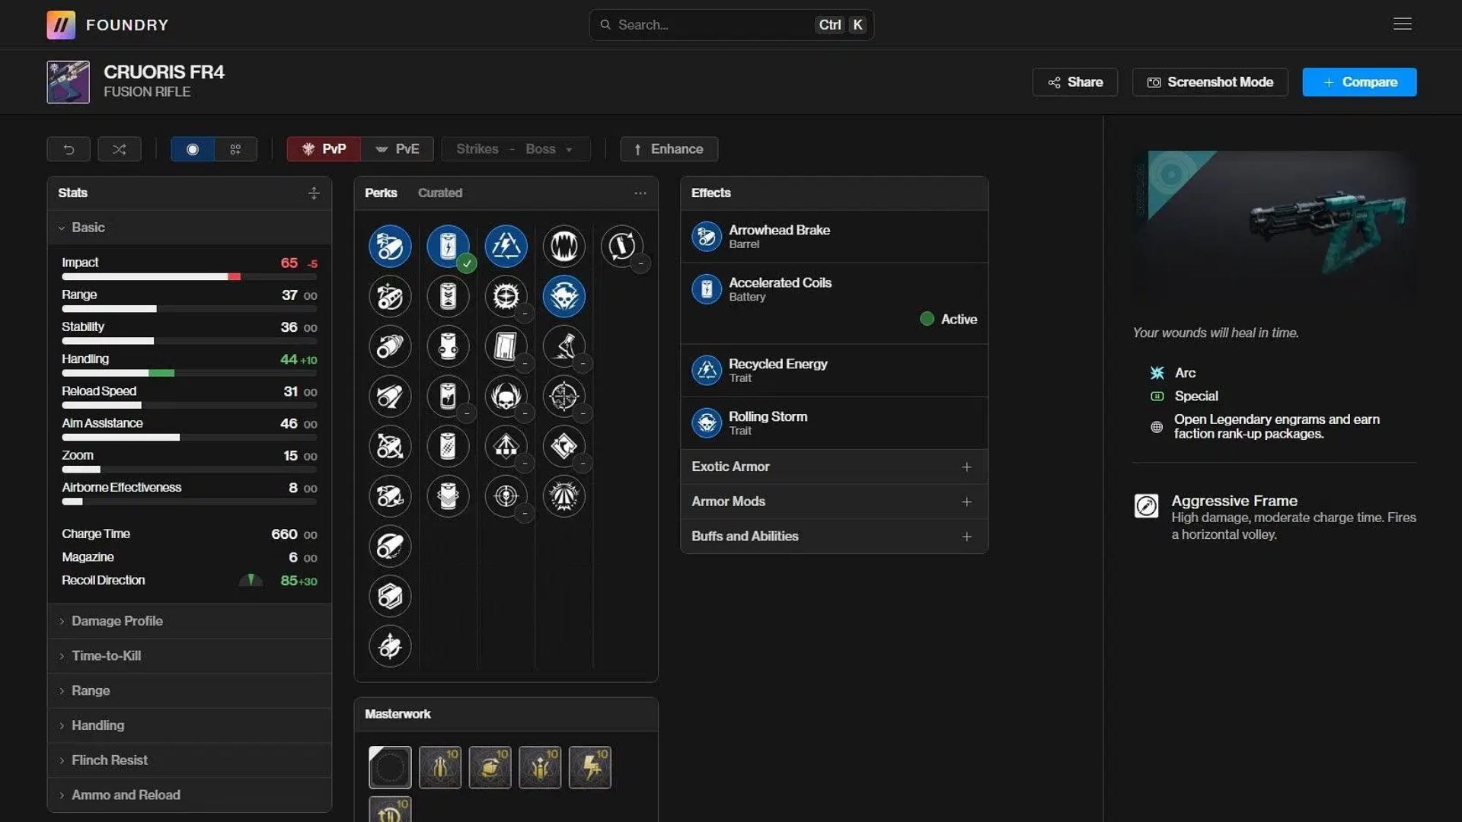
Task: Click the Impact stat bar
Action: 189,277
